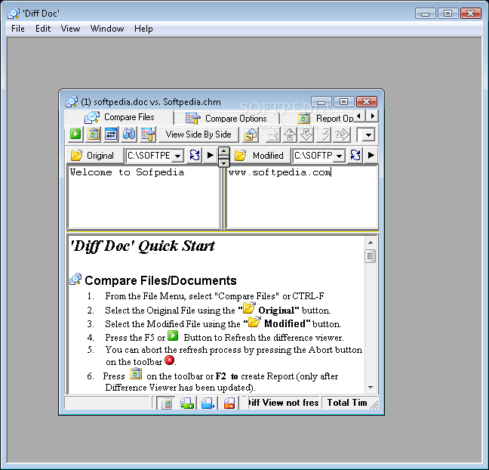This screenshot has width=489, height=470.
Task: Click the Diff View not fresh status text
Action: [x=283, y=403]
